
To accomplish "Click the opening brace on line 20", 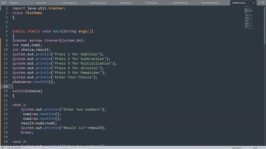I will pyautogui.click(x=13, y=96).
